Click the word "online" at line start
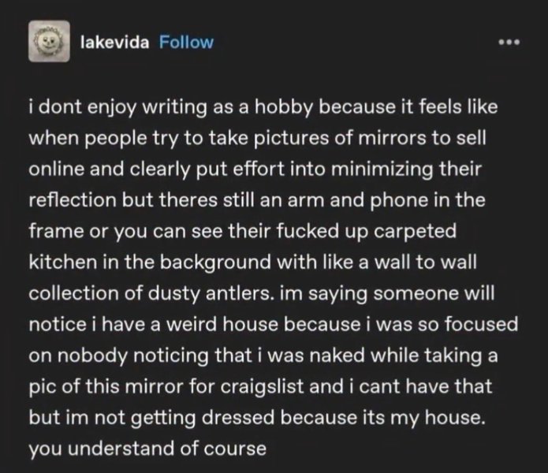Viewport: 548px width, 473px height. click(x=57, y=169)
